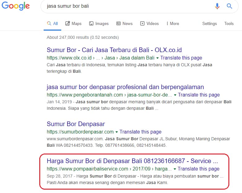242x193 pixels.
Task: Translate the sumurbordenpasar.com result page
Action: [140, 132]
